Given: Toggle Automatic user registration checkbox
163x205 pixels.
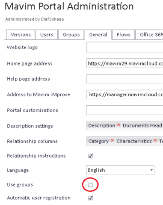Looking at the screenshot, I should pyautogui.click(x=91, y=198).
